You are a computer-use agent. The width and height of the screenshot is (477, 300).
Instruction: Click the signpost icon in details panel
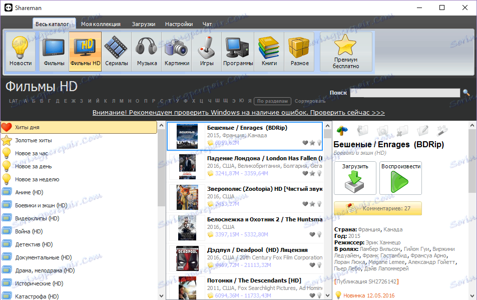point(342,131)
